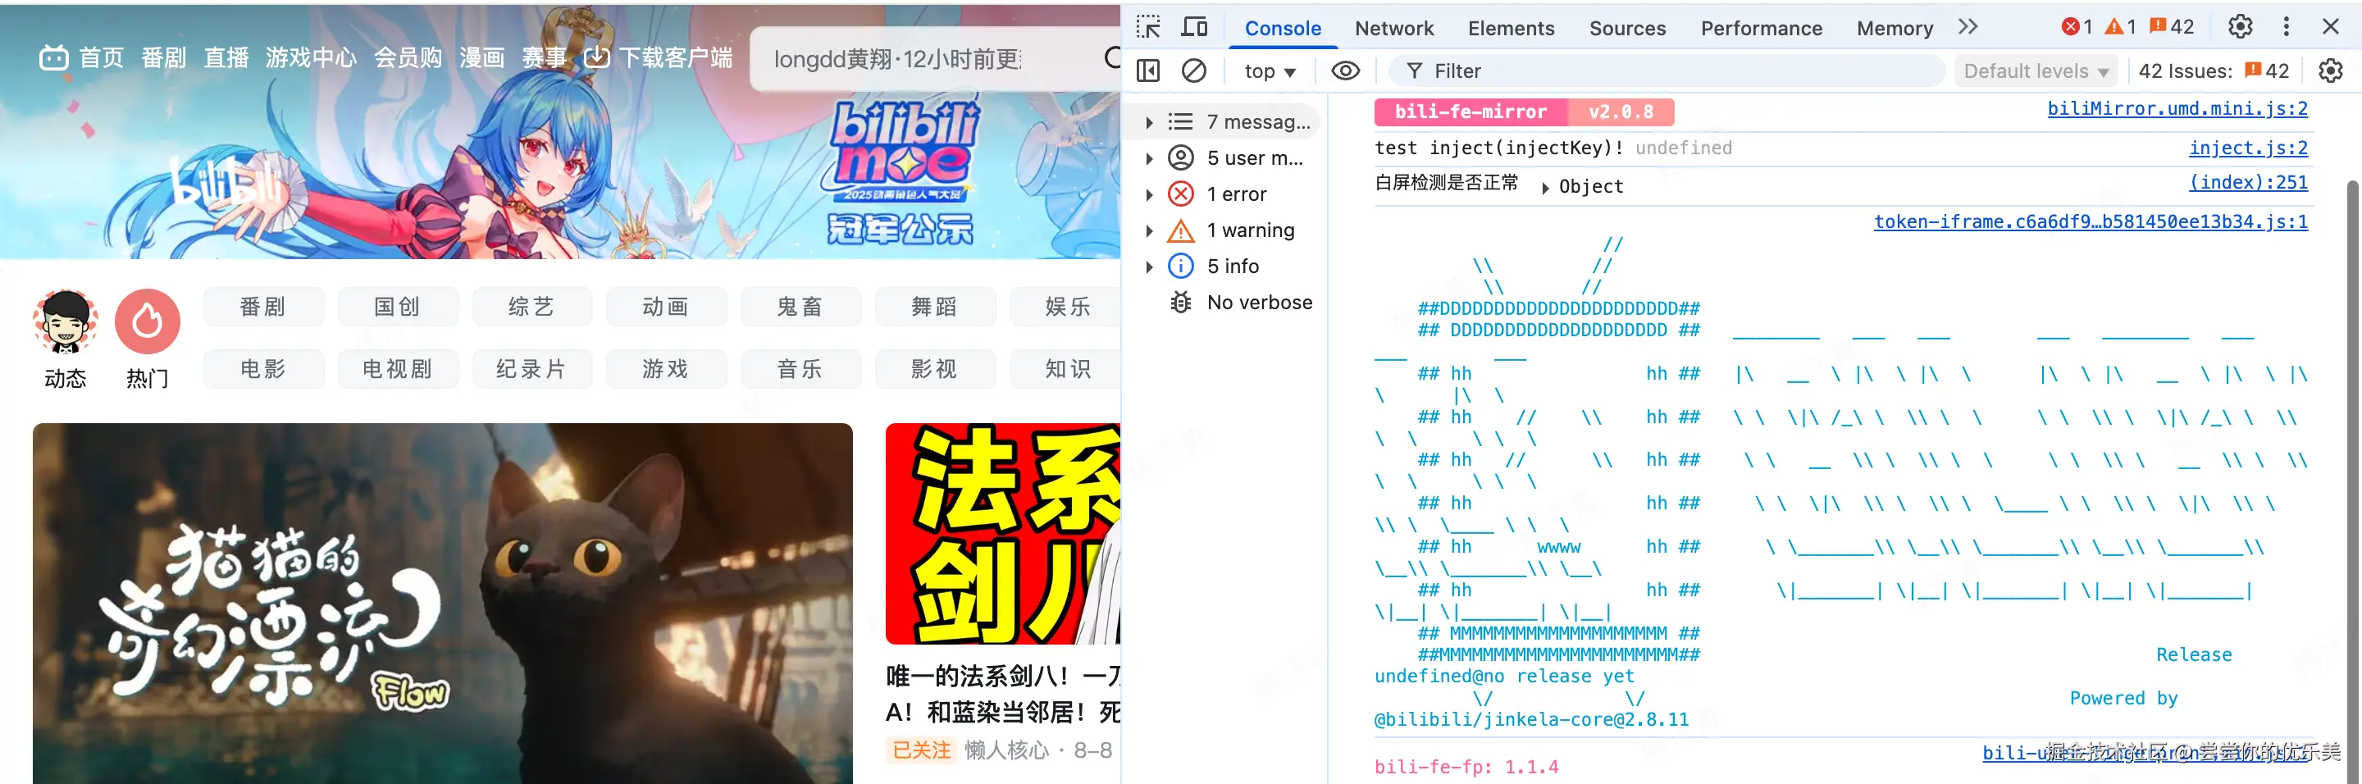Switch to the Network tab

point(1393,28)
